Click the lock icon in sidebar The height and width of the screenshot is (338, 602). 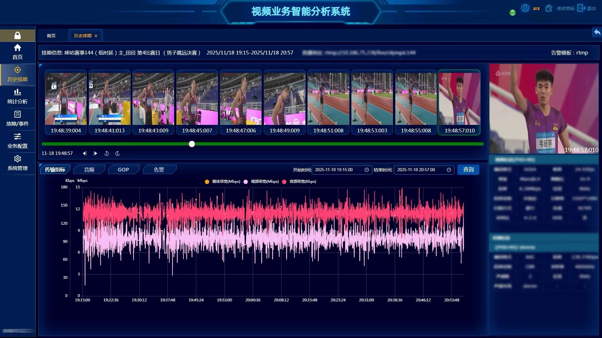18,35
